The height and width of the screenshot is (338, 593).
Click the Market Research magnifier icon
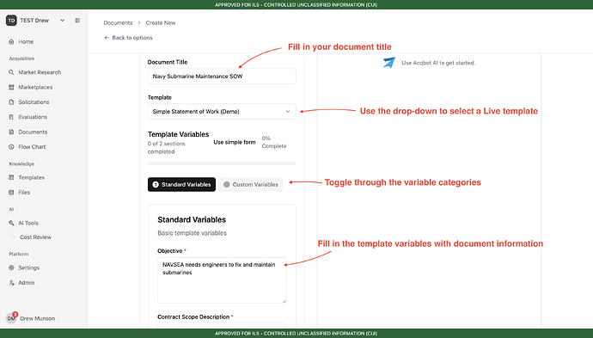[11, 72]
